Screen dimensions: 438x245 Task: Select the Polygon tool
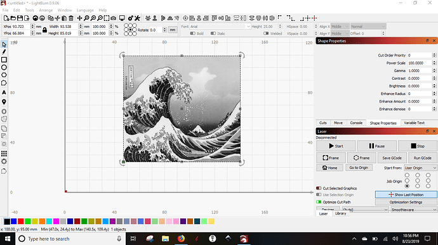coord(4,75)
